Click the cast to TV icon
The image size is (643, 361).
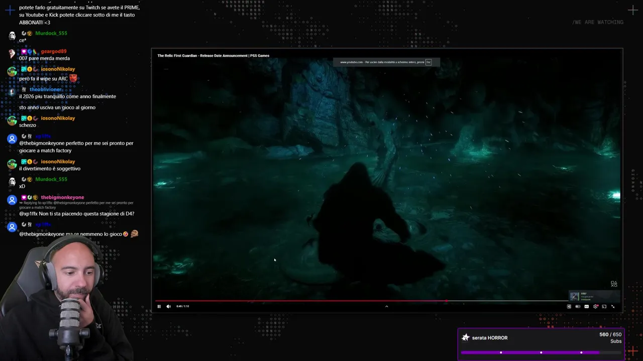(604, 306)
